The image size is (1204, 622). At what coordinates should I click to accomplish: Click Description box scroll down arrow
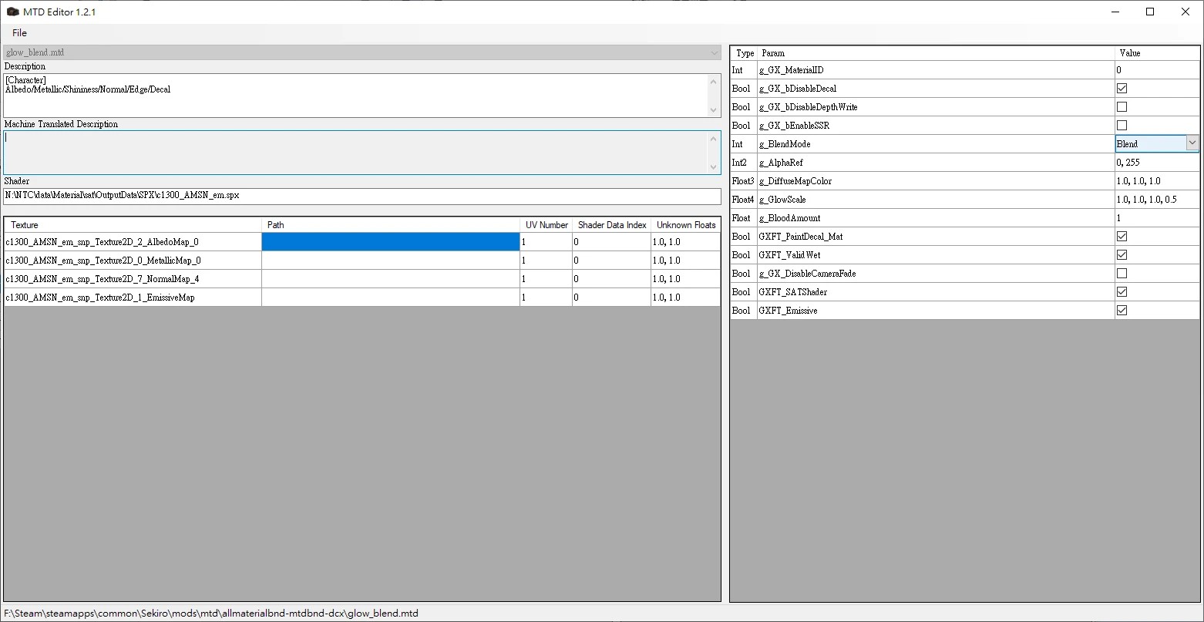point(714,110)
